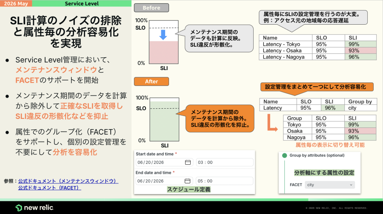Viewport: 383px width, 214px height.
Task: Click the Group by column header
Action: coord(360,101)
